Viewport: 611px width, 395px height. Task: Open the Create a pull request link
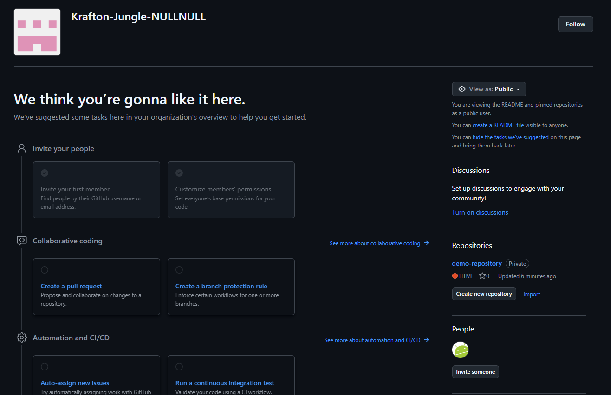point(71,286)
